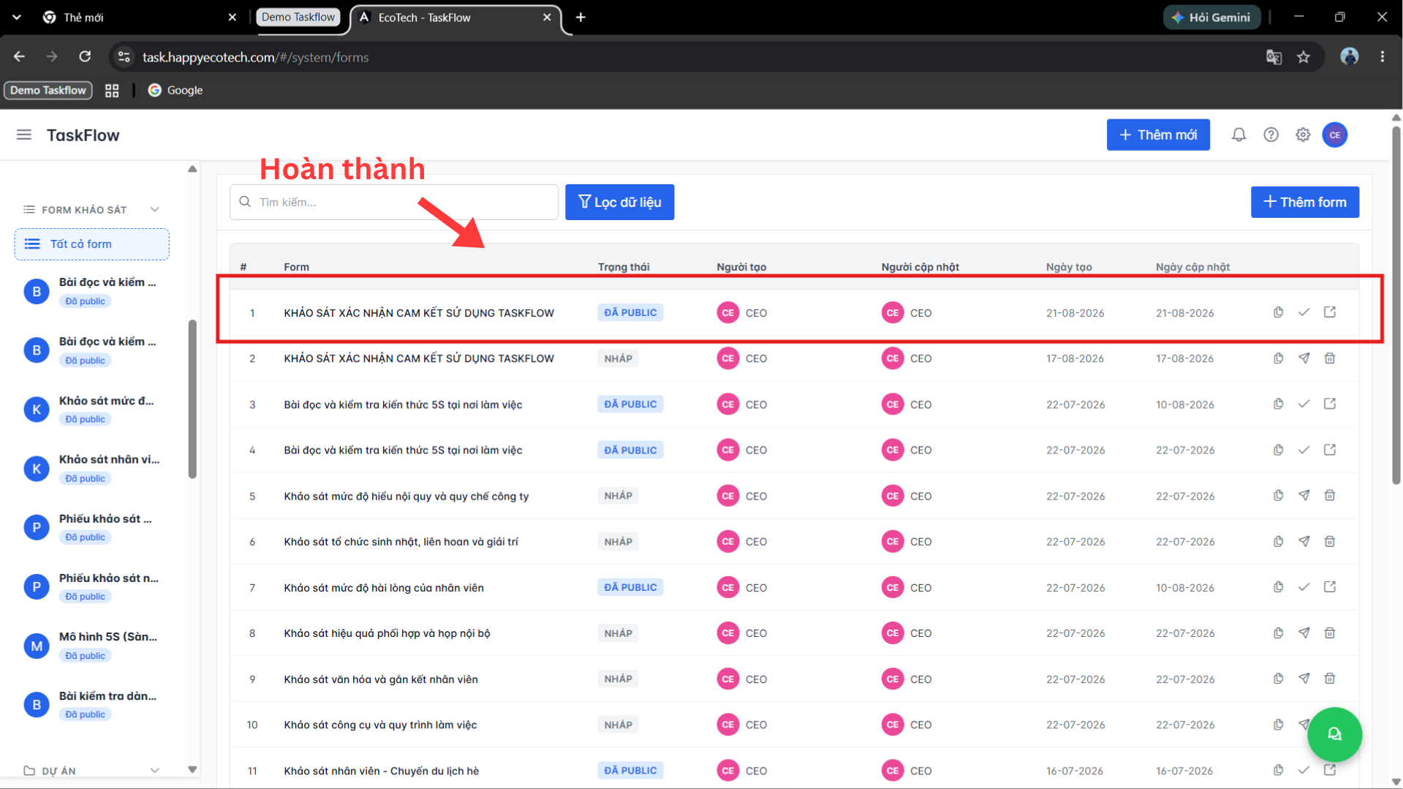The height and width of the screenshot is (789, 1403).
Task: Copy the form in row 1
Action: (1278, 312)
